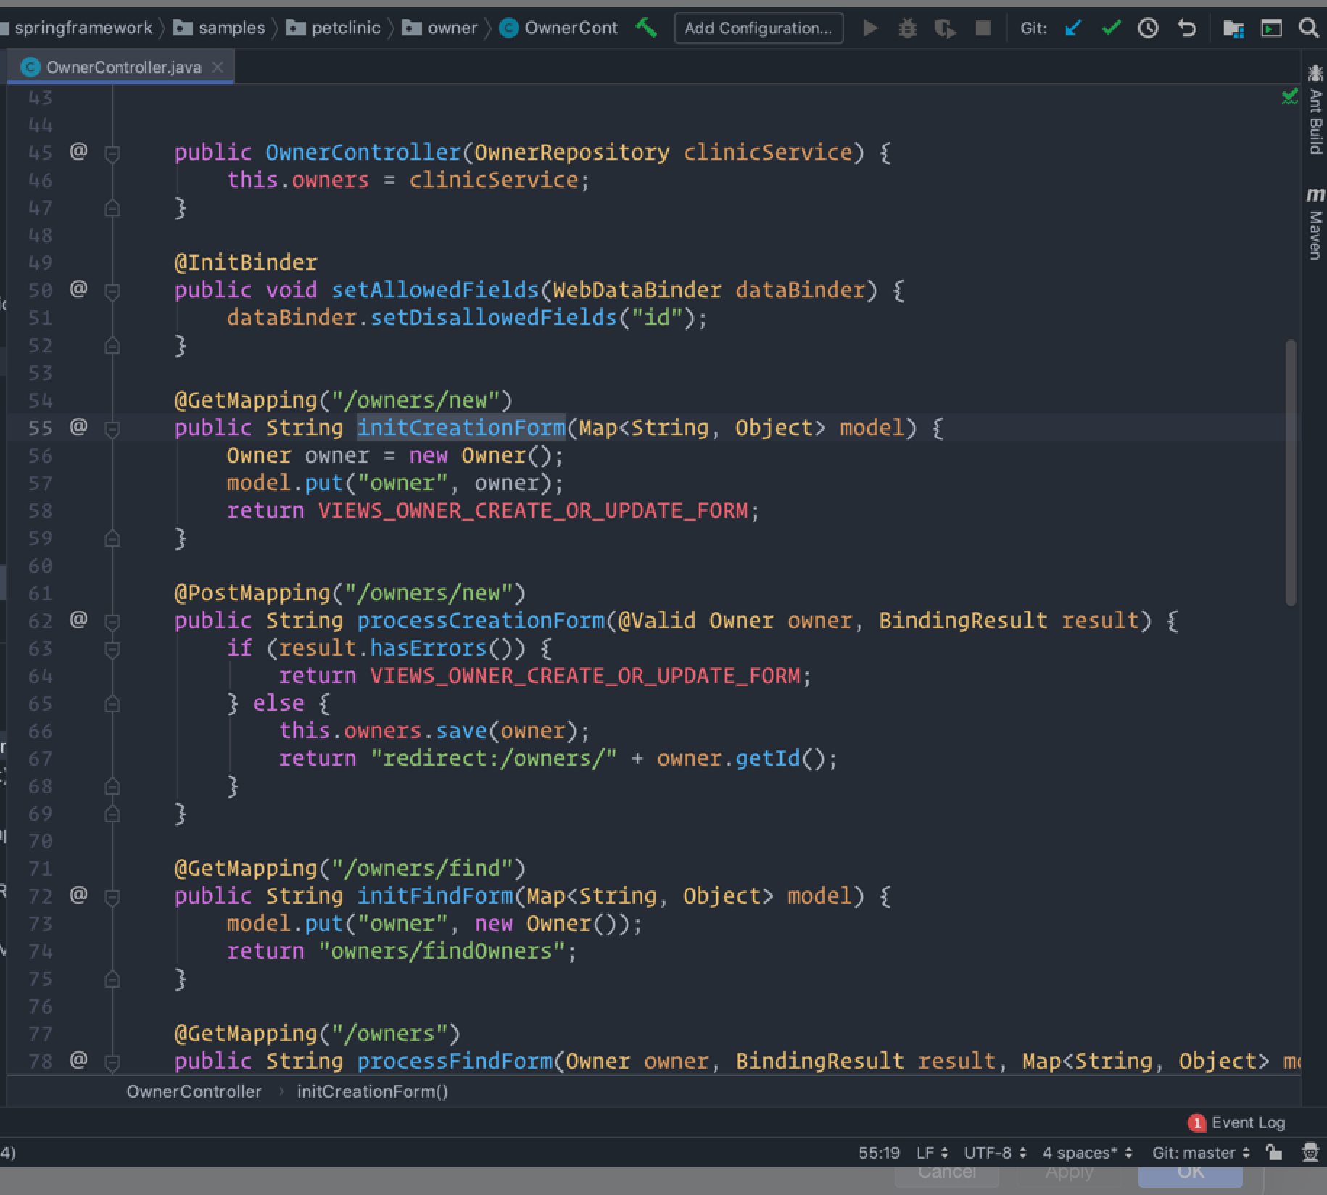Click Git Commit checkmark icon
Image resolution: width=1327 pixels, height=1195 pixels.
click(1111, 28)
